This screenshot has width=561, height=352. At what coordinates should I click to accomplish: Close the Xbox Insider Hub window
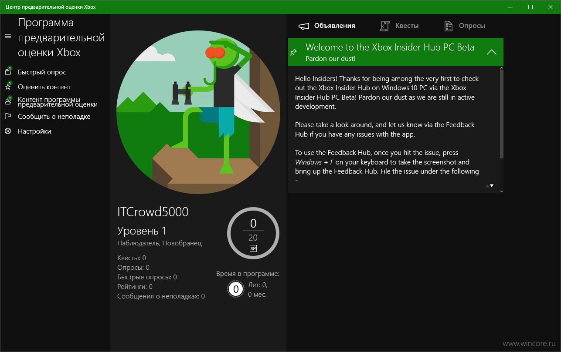click(x=551, y=7)
